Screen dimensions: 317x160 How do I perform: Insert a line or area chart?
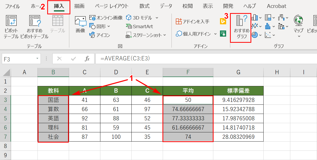pos(254,26)
